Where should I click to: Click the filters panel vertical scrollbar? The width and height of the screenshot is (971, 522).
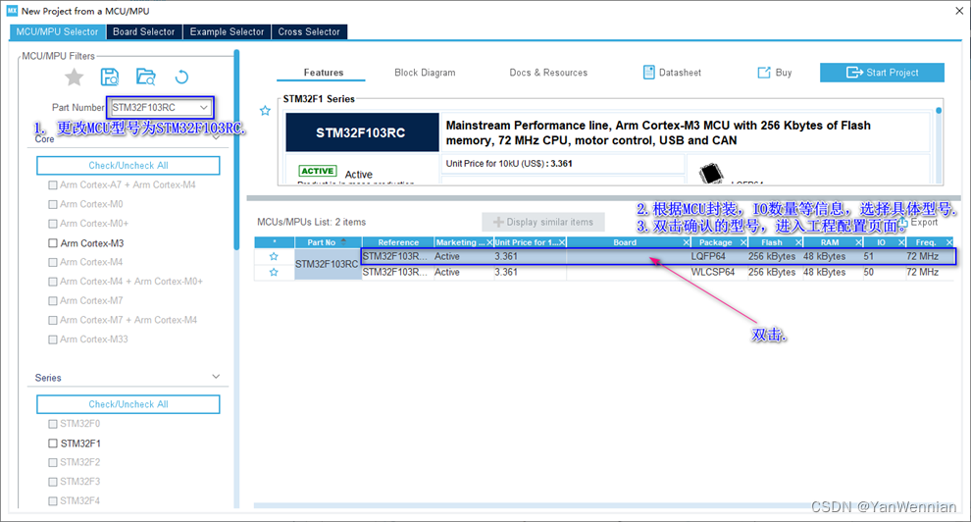tap(236, 152)
